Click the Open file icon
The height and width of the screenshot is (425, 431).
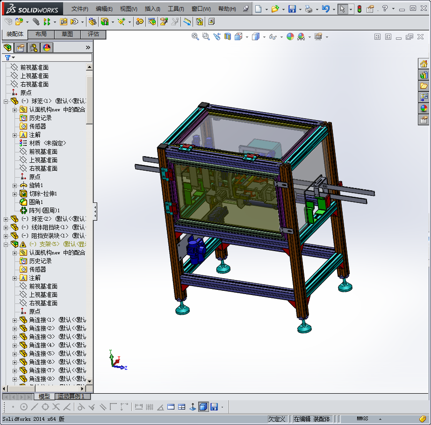tap(275, 9)
